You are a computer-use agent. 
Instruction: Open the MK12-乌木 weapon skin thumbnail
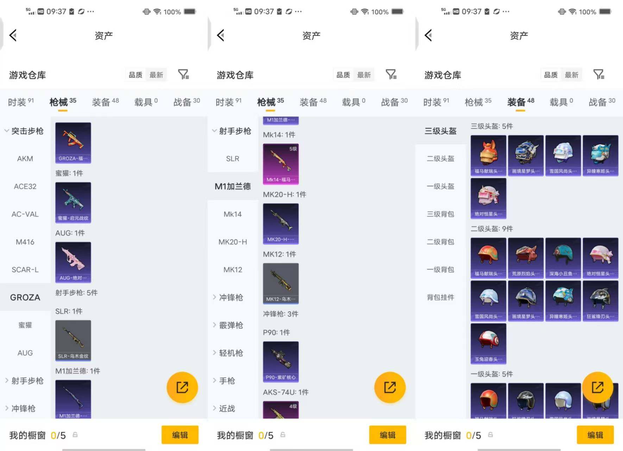point(281,284)
